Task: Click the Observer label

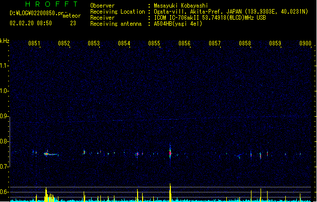Action: pyautogui.click(x=102, y=6)
